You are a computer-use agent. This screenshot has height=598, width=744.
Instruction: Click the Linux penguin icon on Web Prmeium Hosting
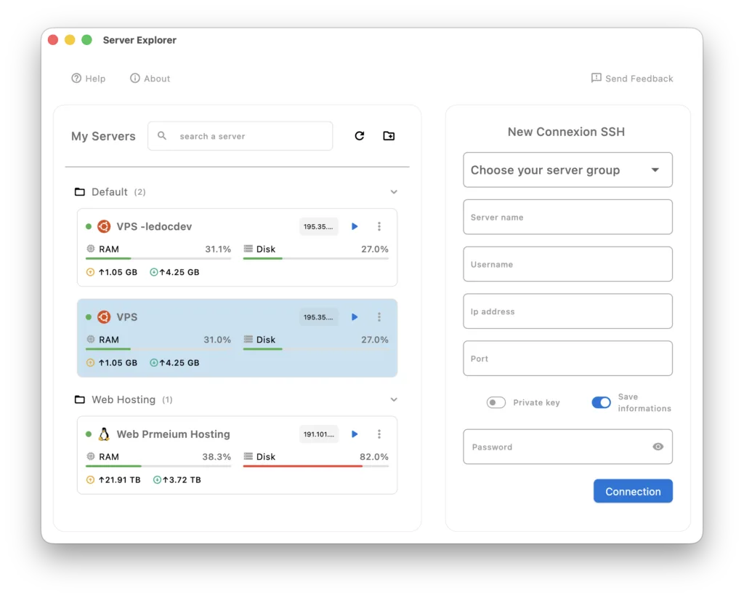click(102, 434)
